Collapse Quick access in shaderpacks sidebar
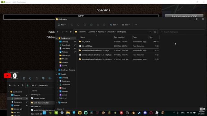Viewport: 207px width, 116px height. pyautogui.click(x=57, y=38)
